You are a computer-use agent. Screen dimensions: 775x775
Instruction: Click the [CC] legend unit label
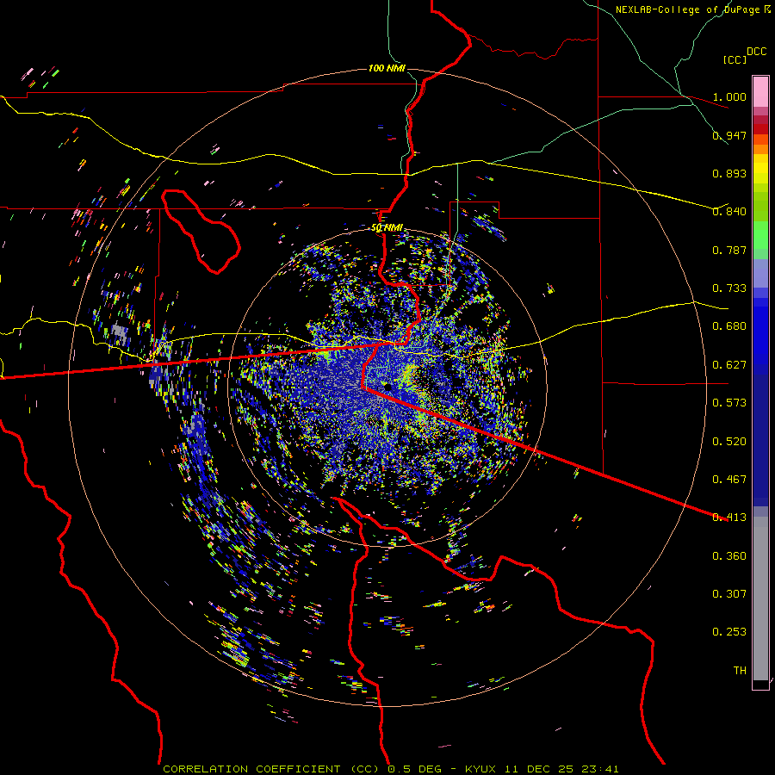click(x=735, y=59)
